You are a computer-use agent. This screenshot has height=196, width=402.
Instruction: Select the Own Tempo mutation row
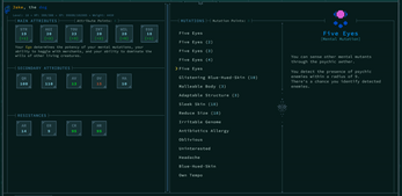tap(191, 175)
